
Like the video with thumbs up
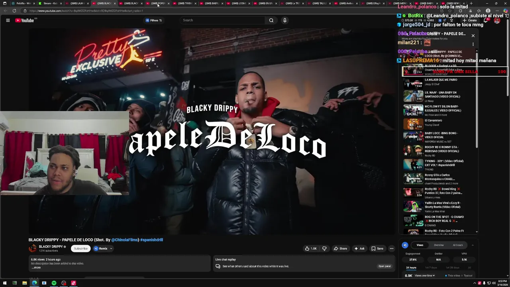[311, 249]
